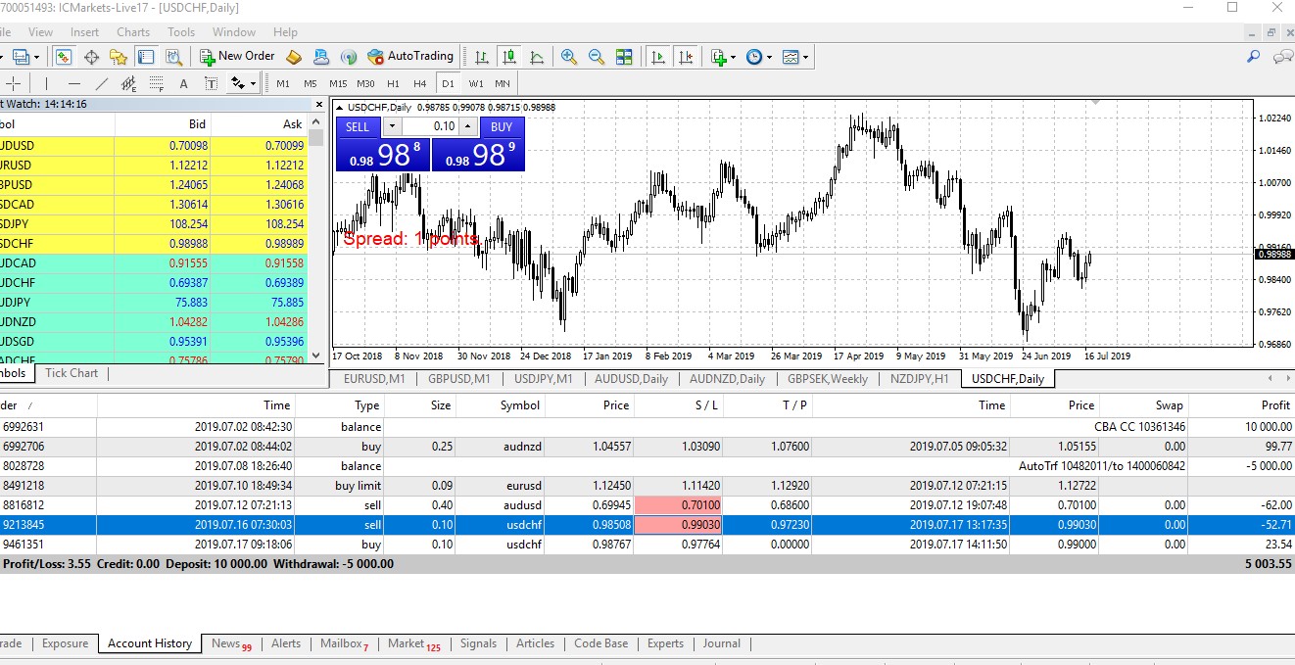Viewport: 1295px width, 665px height.
Task: Open the search magnifier icon
Action: [x=1253, y=57]
